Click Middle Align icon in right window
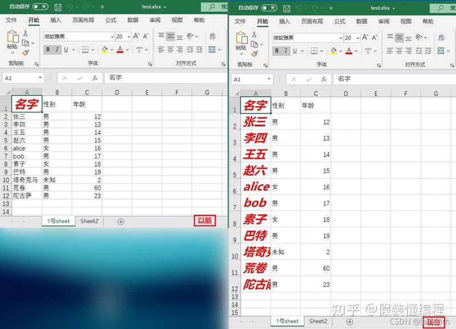Screen dimensions: 456x329 coord(400,38)
